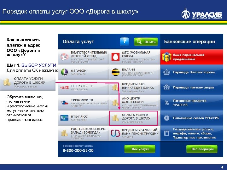Click coins icon of Ростелеком-Северо-Запад
This screenshot has height=170, width=227.
click(x=64, y=133)
